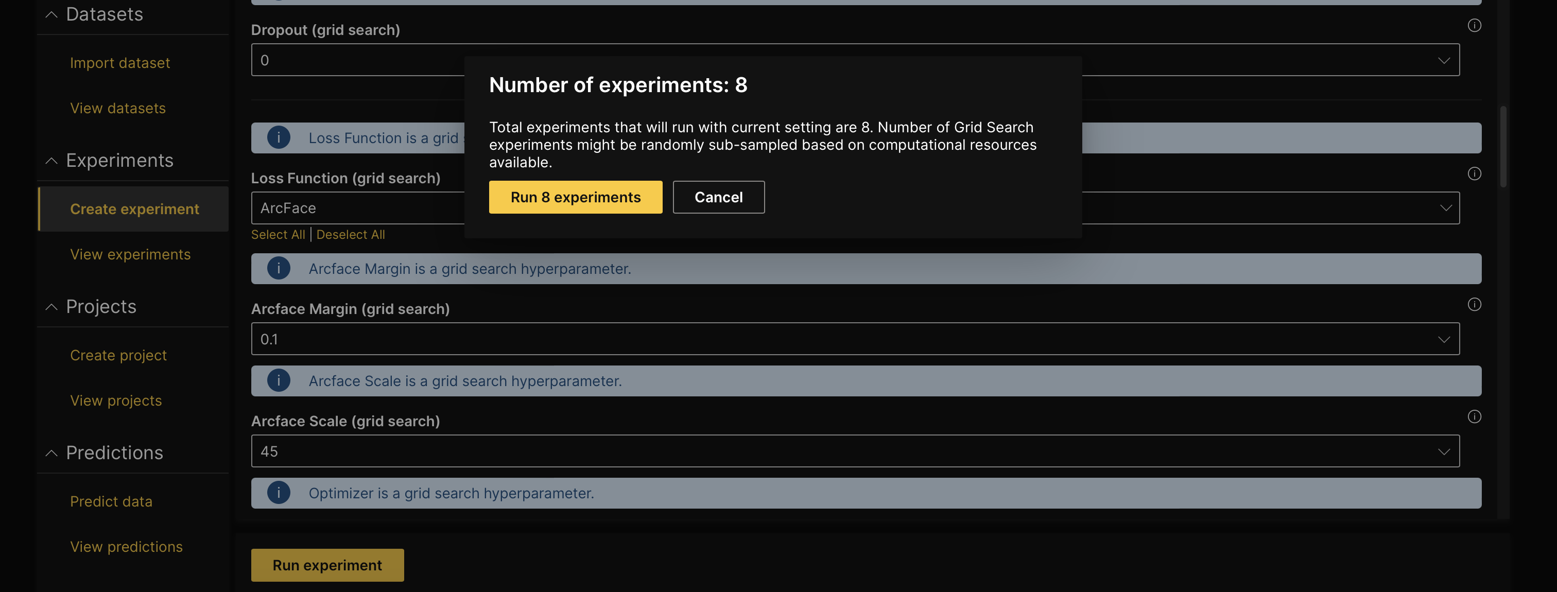This screenshot has height=592, width=1557.
Task: Collapse the Datasets sidebar section
Action: point(52,14)
